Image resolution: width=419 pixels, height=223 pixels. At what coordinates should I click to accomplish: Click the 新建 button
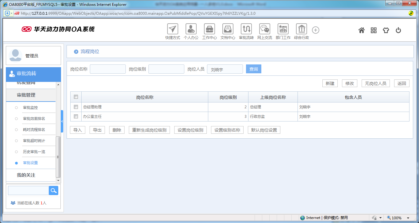[x=330, y=83]
